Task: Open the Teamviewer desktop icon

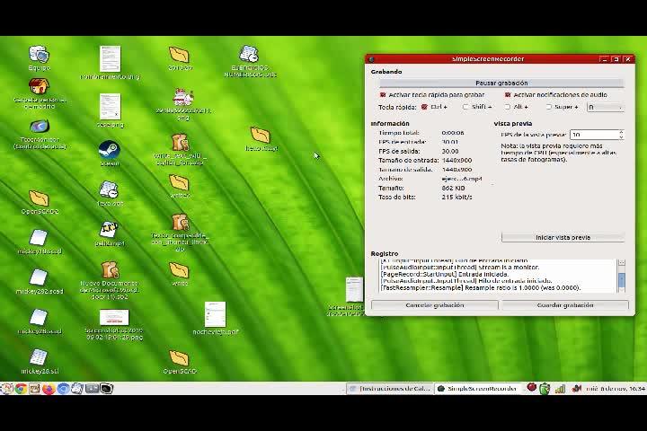Action: click(x=39, y=128)
